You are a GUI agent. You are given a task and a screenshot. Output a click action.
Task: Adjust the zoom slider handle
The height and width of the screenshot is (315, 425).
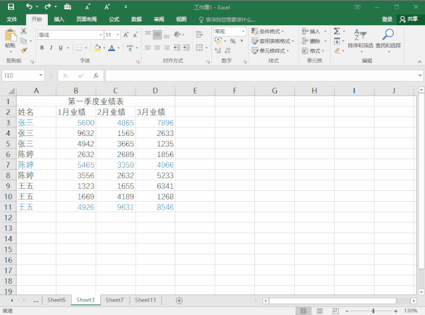pyautogui.click(x=373, y=311)
